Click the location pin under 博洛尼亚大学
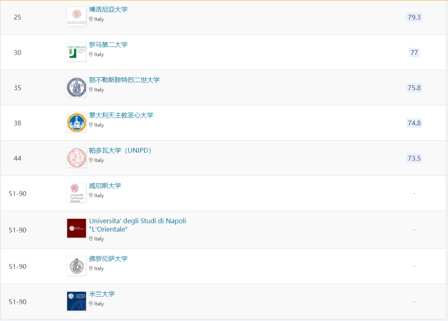The image size is (448, 321). (x=91, y=19)
